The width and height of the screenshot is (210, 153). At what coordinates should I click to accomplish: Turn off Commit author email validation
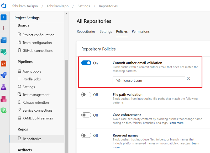(x=87, y=63)
